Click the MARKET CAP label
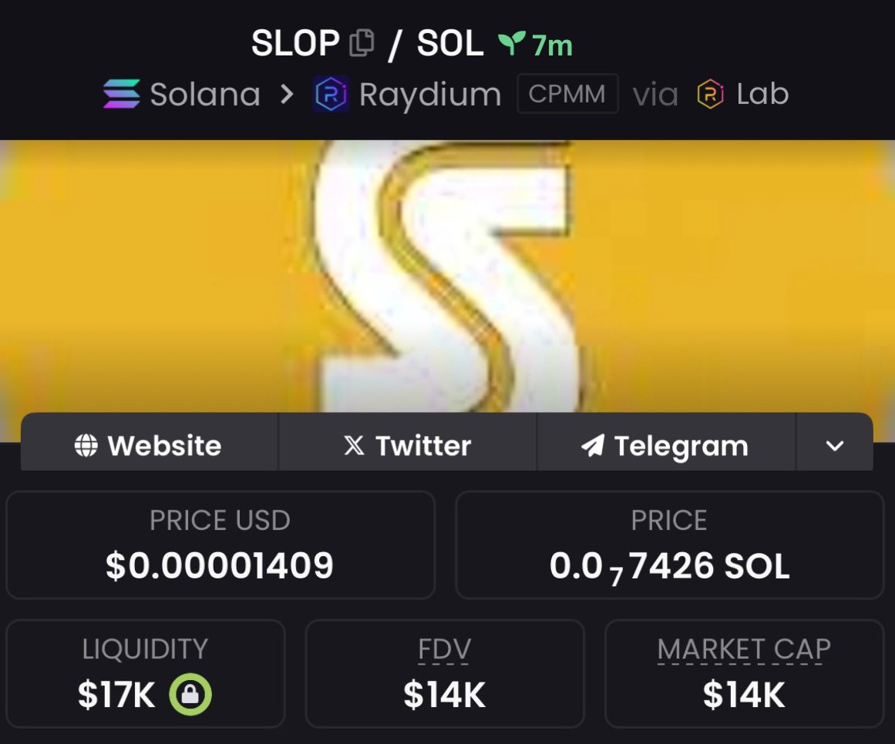 (x=744, y=649)
